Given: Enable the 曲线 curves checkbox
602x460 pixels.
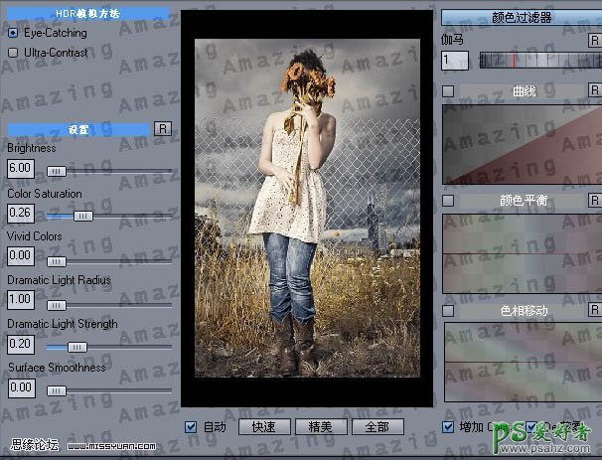Looking at the screenshot, I should tap(448, 91).
